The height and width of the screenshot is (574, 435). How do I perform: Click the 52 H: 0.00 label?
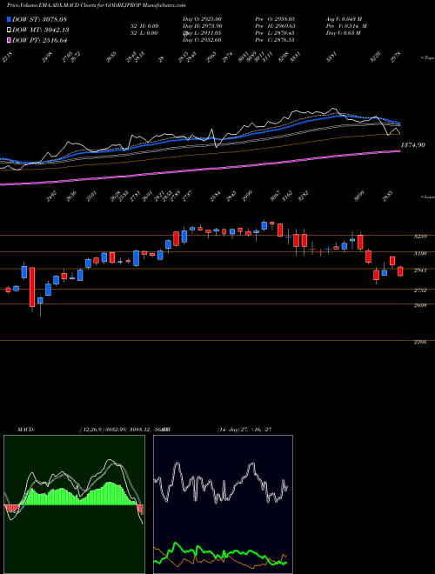(143, 26)
